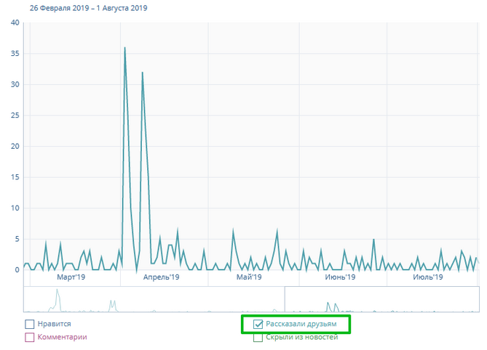The height and width of the screenshot is (350, 487).
Task: Click the Июль'19 axis label
Action: tap(428, 277)
